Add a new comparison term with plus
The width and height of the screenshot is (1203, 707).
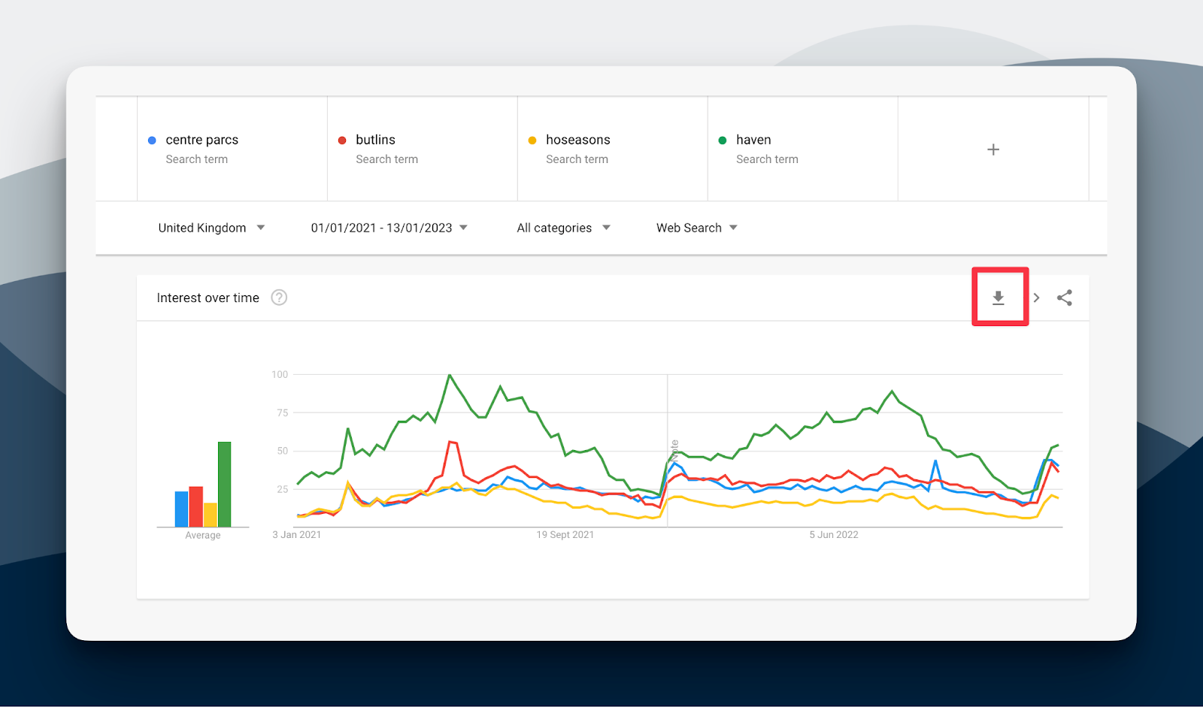point(993,150)
